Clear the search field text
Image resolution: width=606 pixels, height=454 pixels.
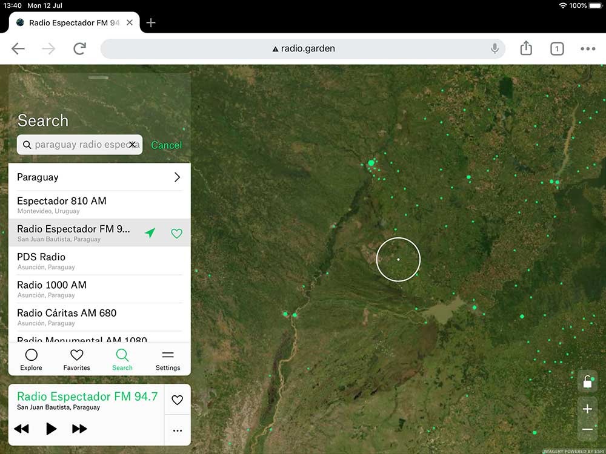[132, 145]
